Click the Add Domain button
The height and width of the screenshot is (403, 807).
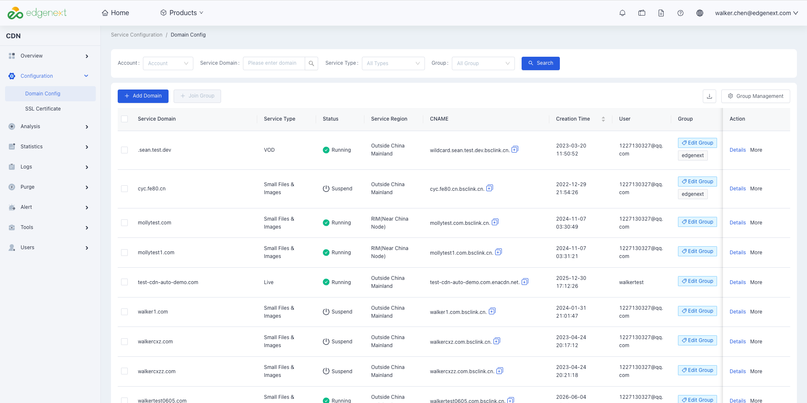pyautogui.click(x=143, y=96)
